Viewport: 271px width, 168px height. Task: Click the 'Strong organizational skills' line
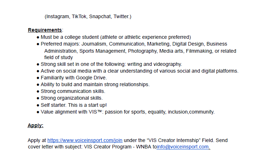click(72, 98)
